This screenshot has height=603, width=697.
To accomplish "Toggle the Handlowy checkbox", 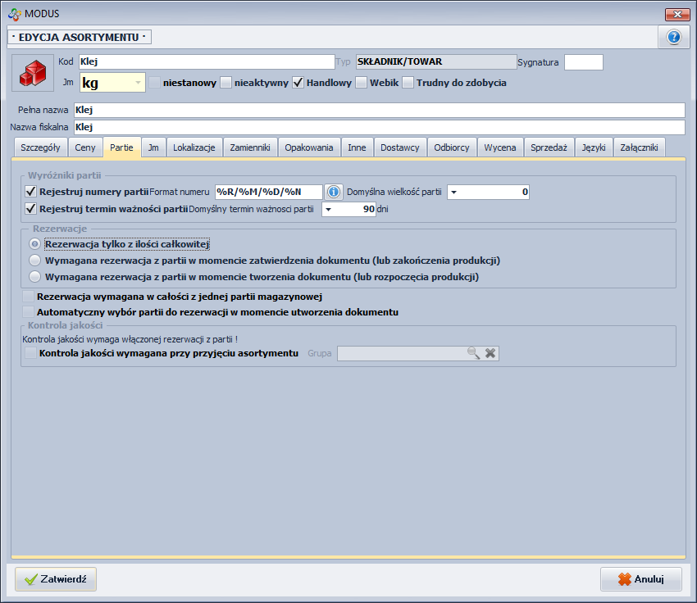I will [x=298, y=83].
